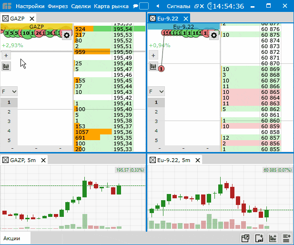Switch to the Акции tab
Screen dimensions: 294x245
coord(12,237)
